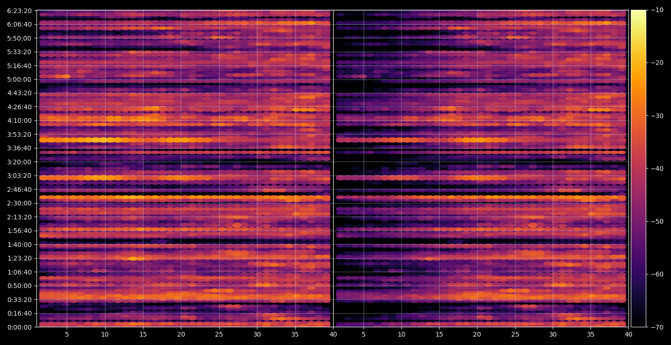Click the colorbar value −10
671x345 pixels.
pyautogui.click(x=657, y=10)
